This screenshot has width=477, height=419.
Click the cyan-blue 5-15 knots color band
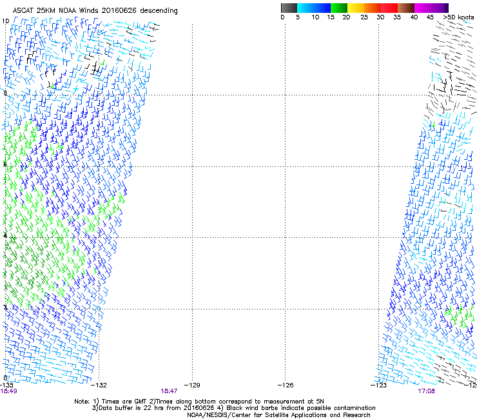[314, 8]
